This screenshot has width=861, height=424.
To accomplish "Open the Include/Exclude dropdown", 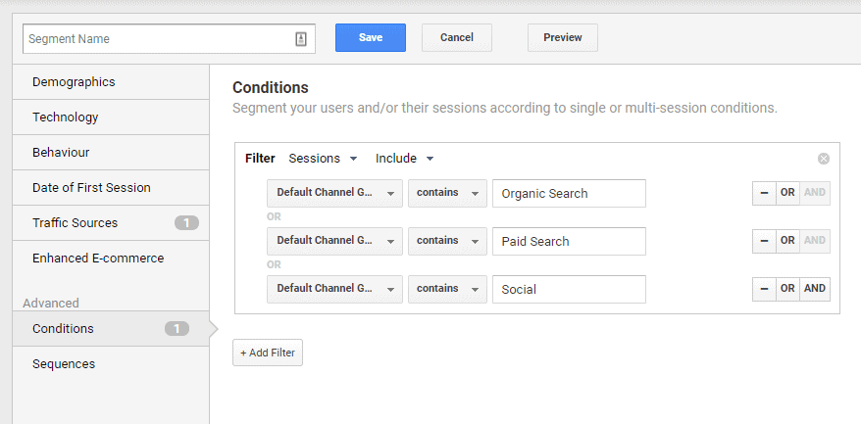I will point(404,159).
